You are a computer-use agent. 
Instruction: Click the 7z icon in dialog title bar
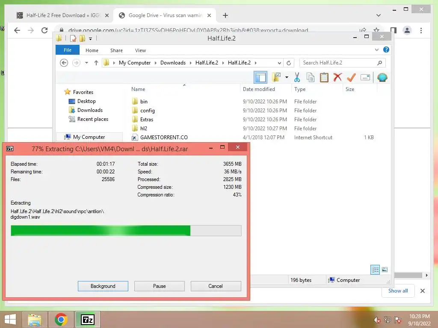[x=10, y=149]
